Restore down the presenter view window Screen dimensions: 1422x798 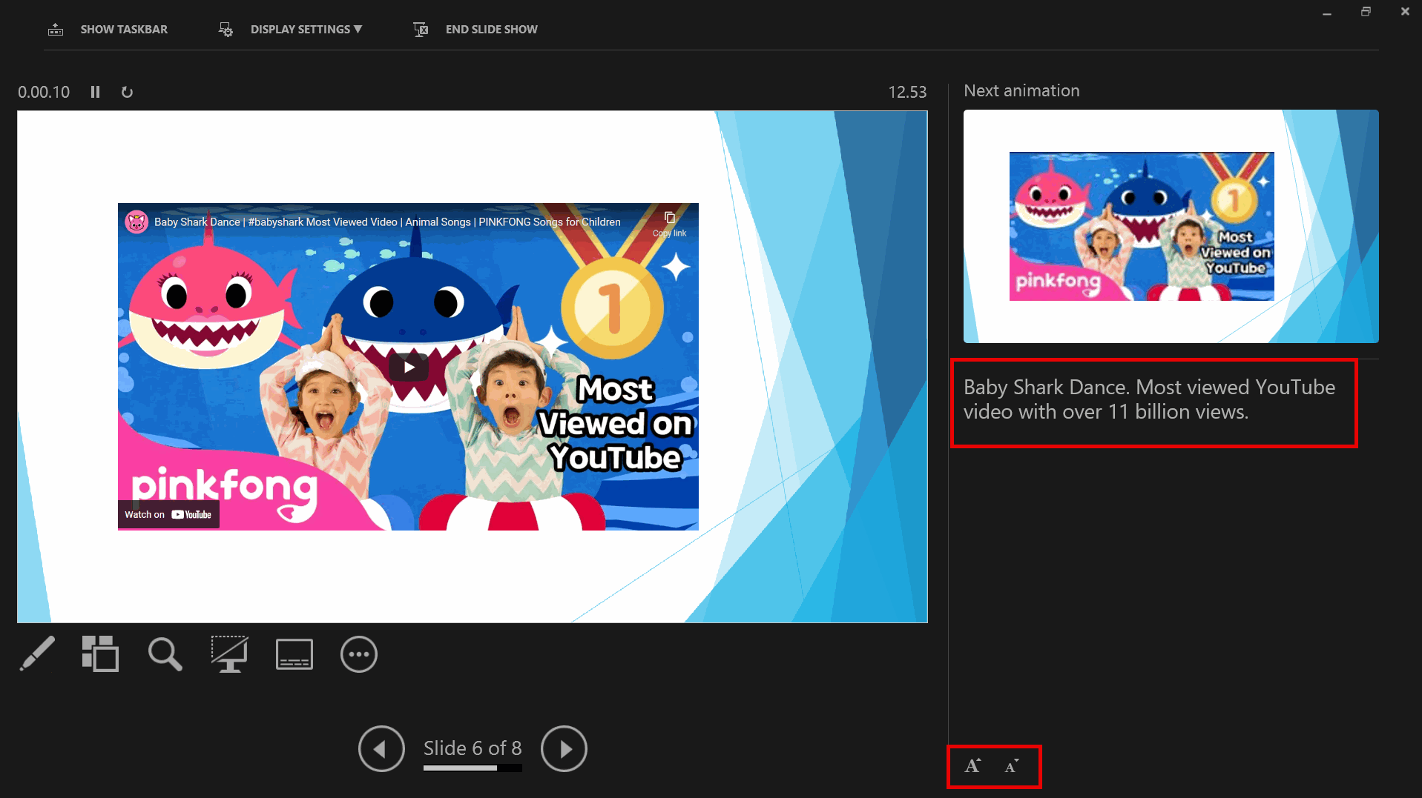(1366, 12)
